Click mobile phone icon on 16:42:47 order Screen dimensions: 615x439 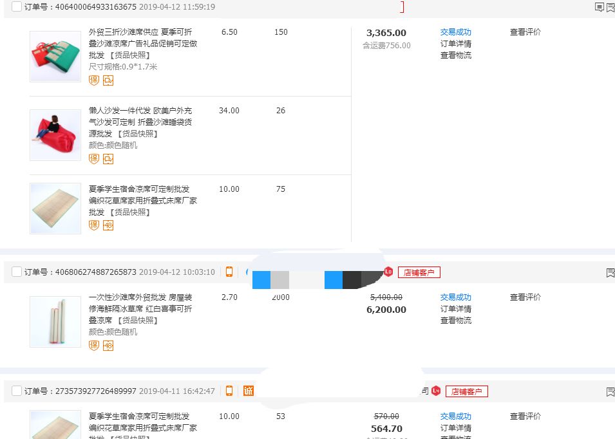[229, 391]
